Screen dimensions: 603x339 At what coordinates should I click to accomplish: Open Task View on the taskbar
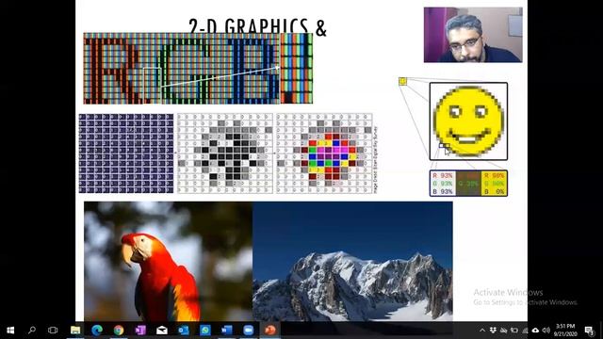(x=53, y=331)
